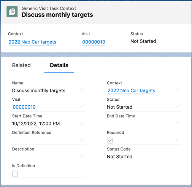Select the Details tab
This screenshot has width=192, height=187.
coord(59,65)
